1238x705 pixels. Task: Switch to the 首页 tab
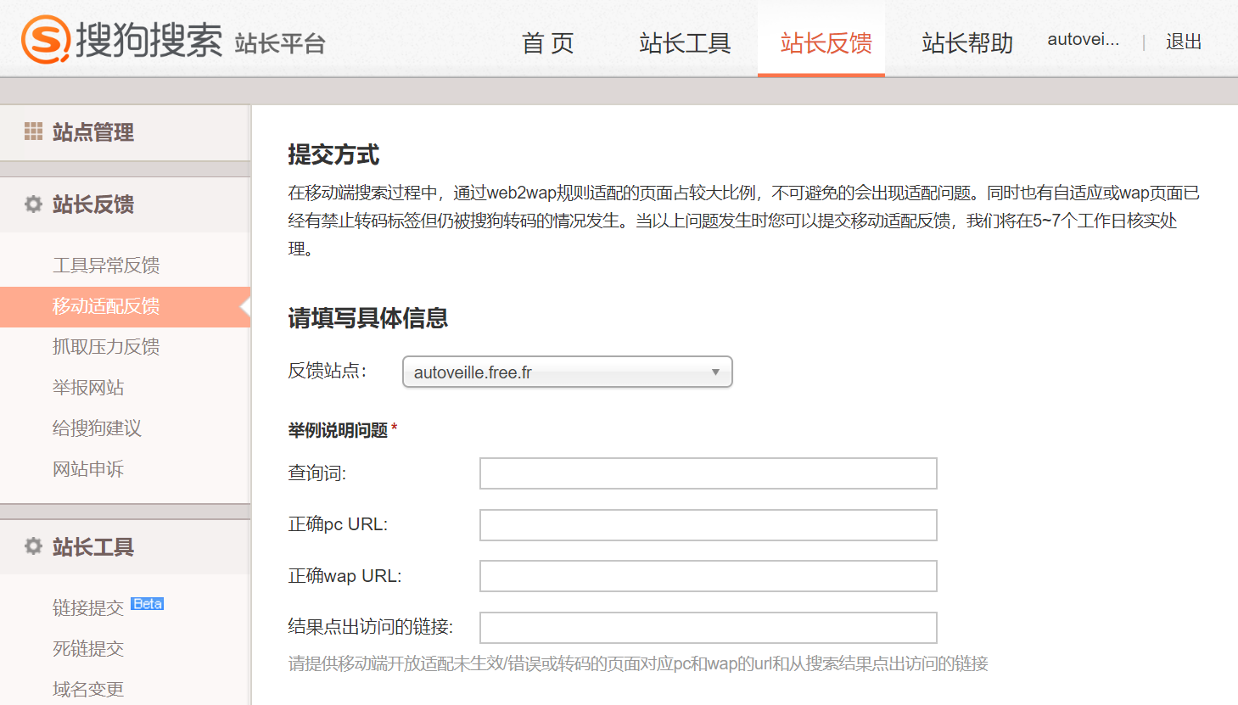point(547,42)
